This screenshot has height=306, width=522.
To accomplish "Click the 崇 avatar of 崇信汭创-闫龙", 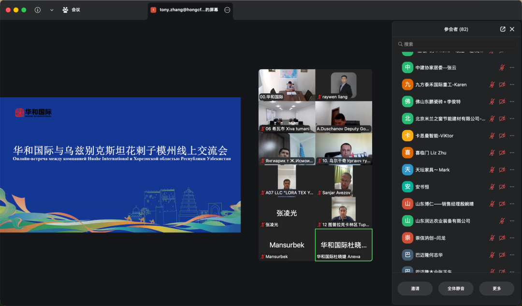I will pos(407,238).
